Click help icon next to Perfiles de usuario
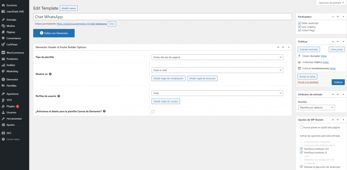The width and height of the screenshot is (347, 170). [x=59, y=96]
